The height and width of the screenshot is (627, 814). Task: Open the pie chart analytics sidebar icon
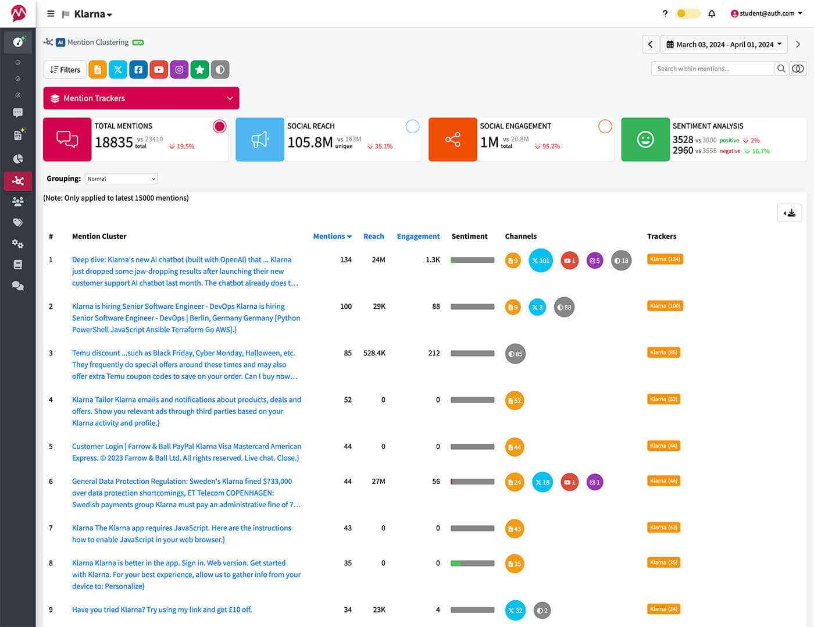point(18,159)
